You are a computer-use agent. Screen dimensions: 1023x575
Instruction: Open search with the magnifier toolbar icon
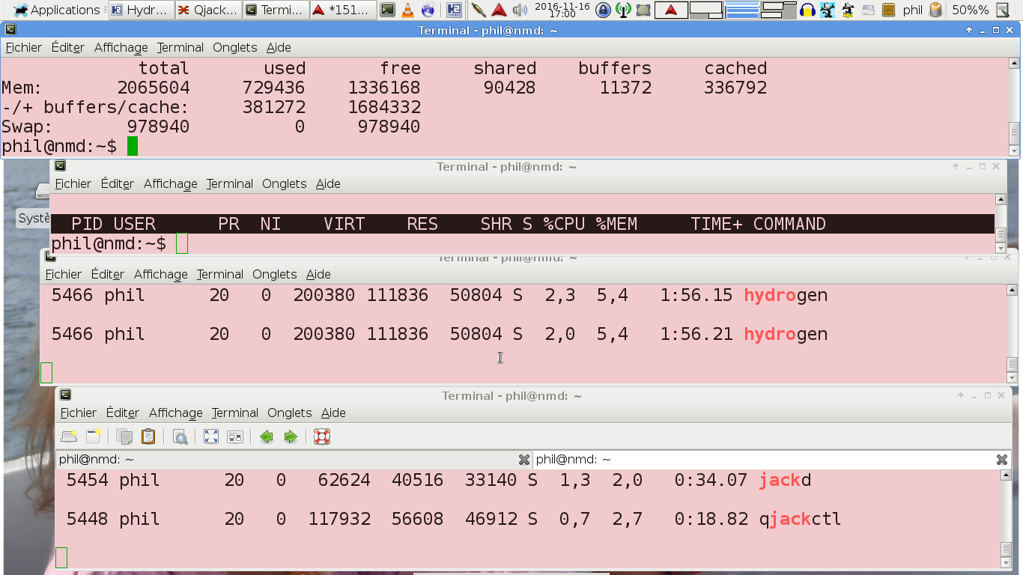[x=180, y=436]
